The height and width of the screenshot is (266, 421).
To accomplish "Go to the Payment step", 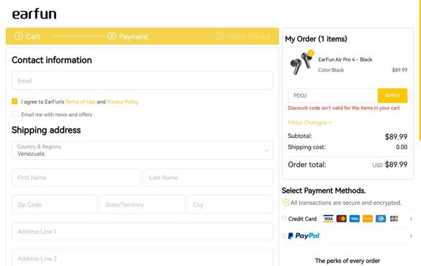I will coord(128,36).
